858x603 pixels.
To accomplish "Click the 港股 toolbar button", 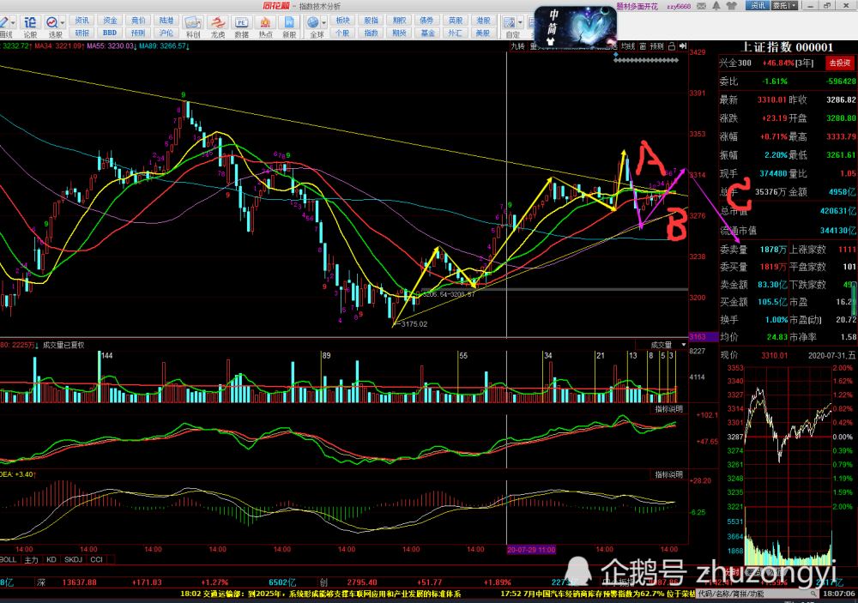I will click(x=483, y=21).
